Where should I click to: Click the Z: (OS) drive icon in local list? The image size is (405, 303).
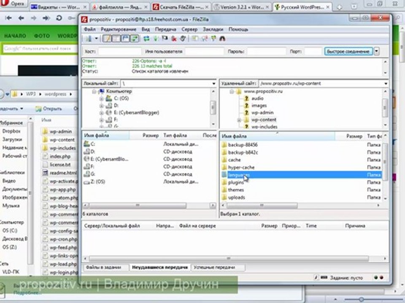point(86,182)
